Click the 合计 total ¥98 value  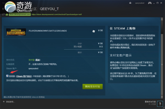100,52
